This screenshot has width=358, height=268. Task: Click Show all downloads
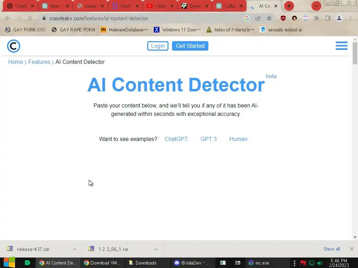coord(331,249)
